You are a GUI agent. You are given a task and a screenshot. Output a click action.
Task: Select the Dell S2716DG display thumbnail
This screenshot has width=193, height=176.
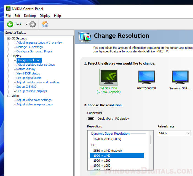(109, 77)
